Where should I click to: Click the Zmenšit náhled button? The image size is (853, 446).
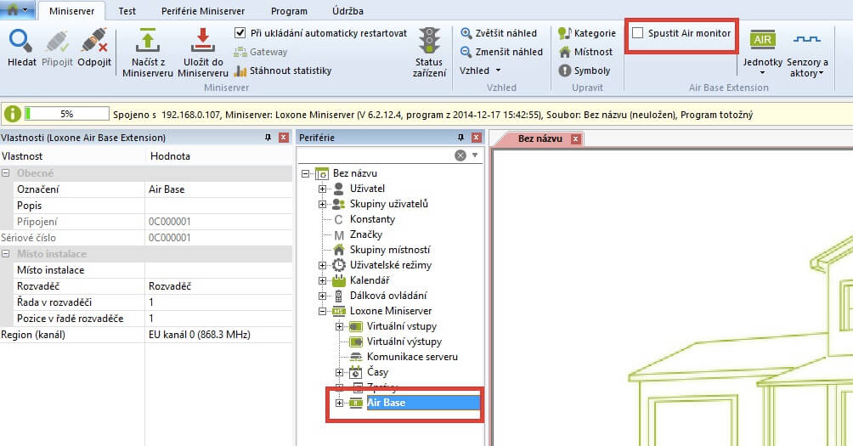coord(501,52)
